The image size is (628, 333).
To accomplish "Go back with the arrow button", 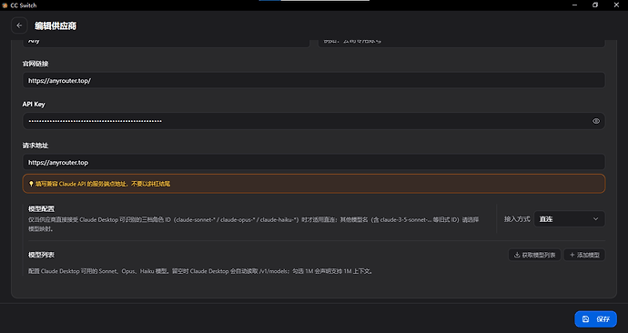I will [19, 25].
